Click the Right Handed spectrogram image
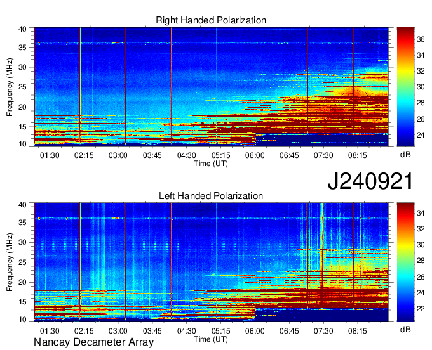 (x=212, y=87)
